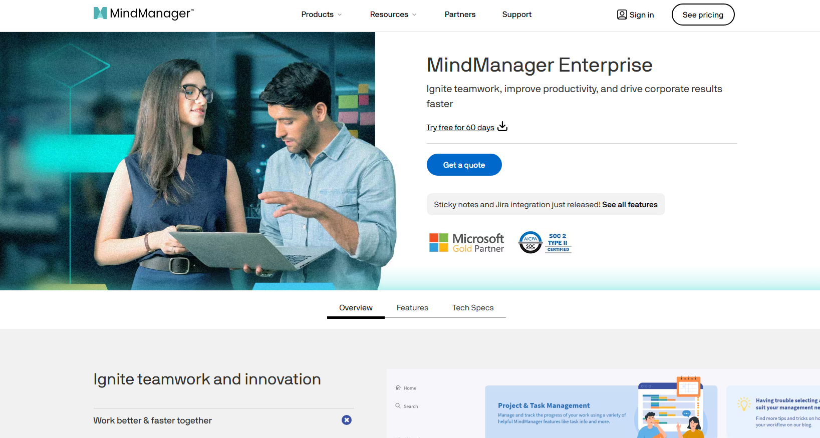Select the Tech Specs tab
Image resolution: width=820 pixels, height=438 pixels.
[x=473, y=308]
